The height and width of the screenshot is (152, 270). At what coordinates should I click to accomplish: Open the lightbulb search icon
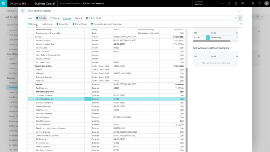point(229,3)
